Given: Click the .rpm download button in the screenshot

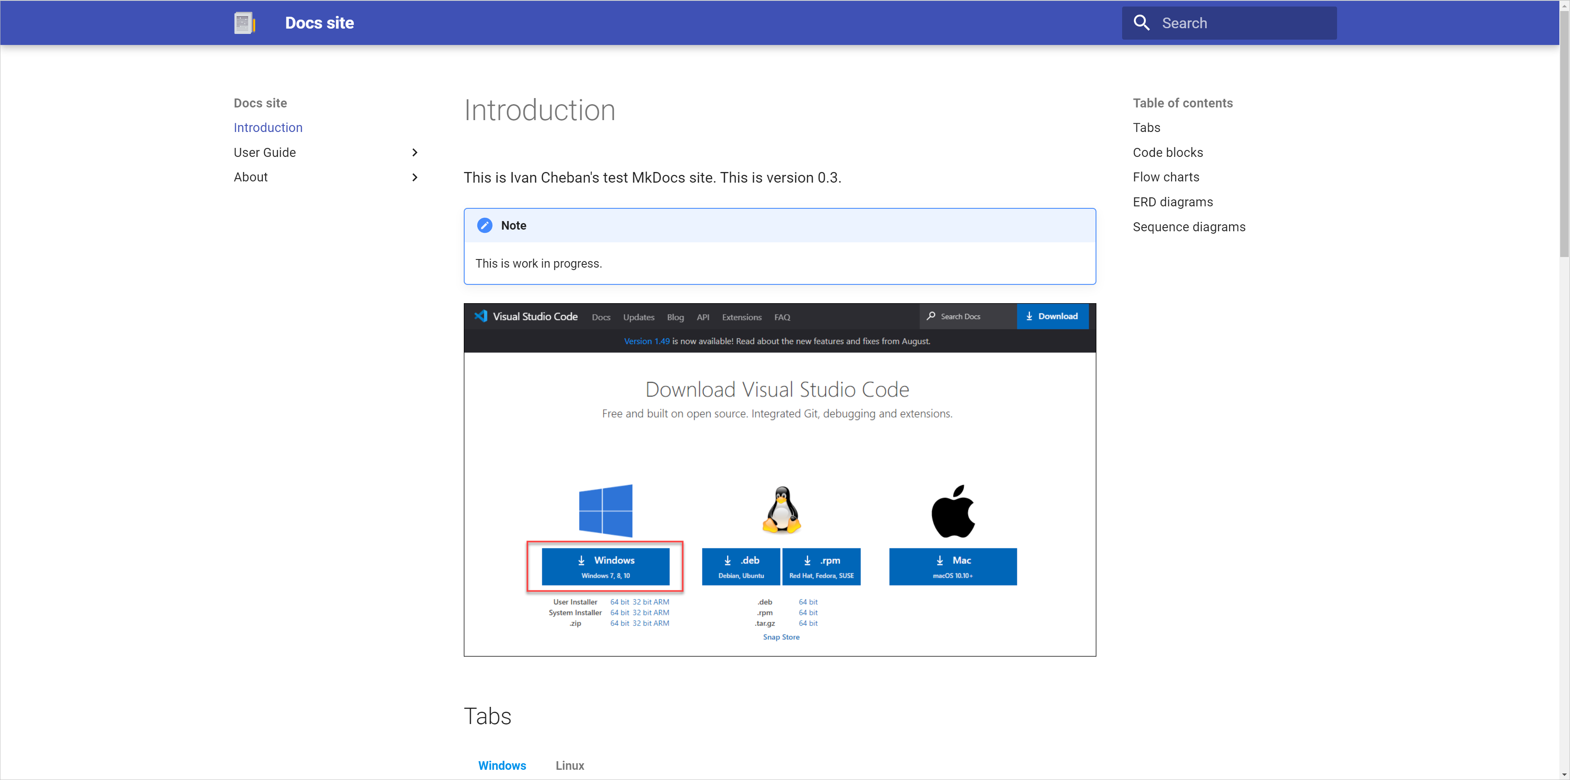Looking at the screenshot, I should [821, 567].
